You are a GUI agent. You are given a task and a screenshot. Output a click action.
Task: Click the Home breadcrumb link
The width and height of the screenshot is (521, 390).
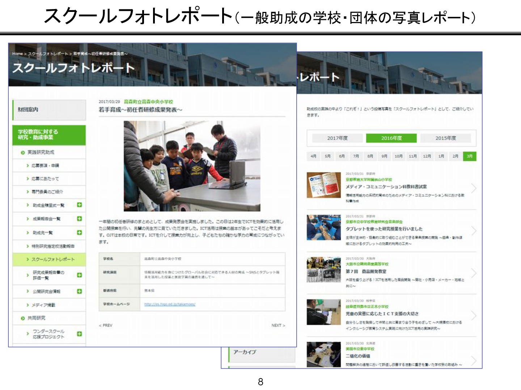(x=17, y=54)
